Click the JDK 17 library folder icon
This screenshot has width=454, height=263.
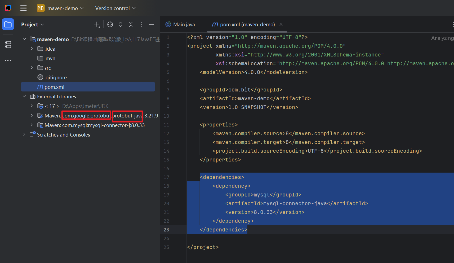40,106
